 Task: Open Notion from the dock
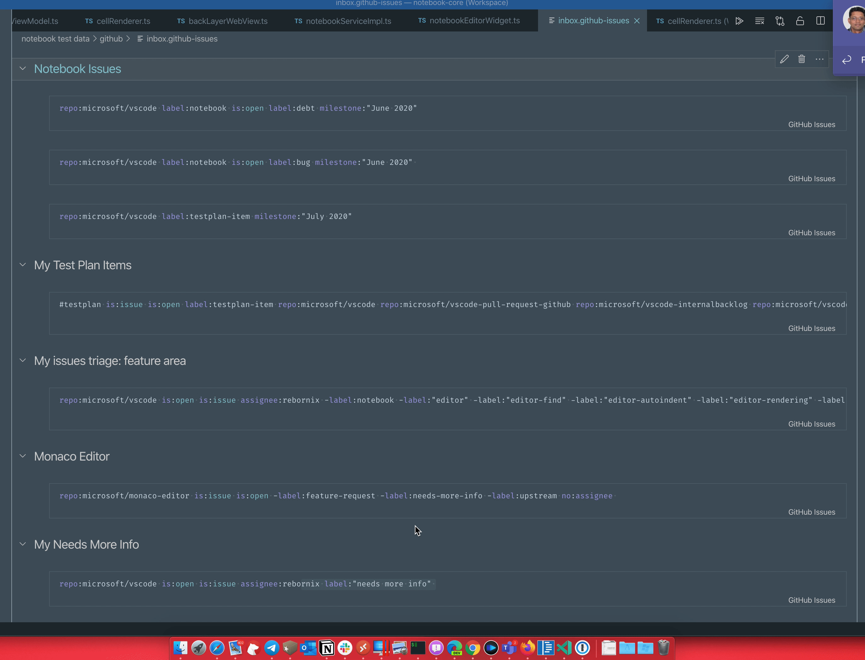(326, 648)
